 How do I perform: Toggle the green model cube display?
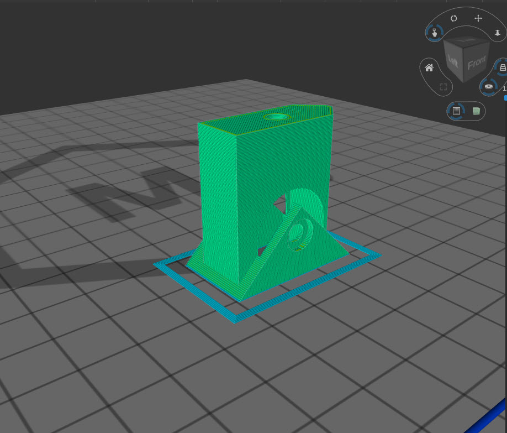pyautogui.click(x=476, y=111)
